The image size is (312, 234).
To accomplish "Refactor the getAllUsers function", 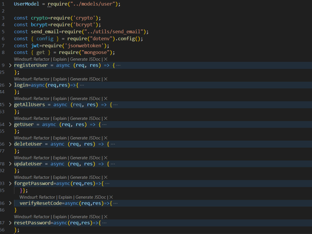I will tap(41, 99).
